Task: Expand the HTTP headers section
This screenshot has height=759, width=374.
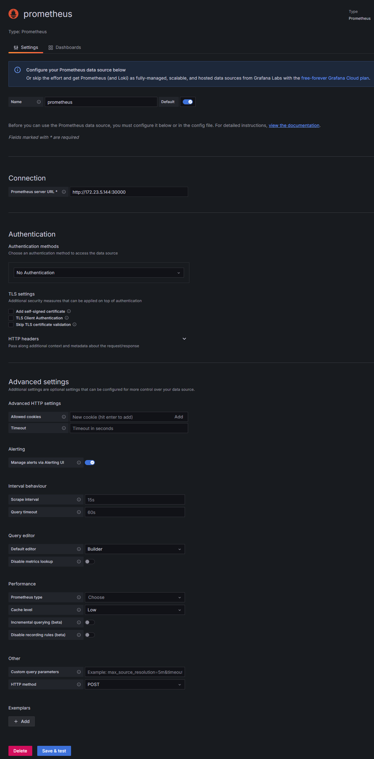Action: click(184, 339)
